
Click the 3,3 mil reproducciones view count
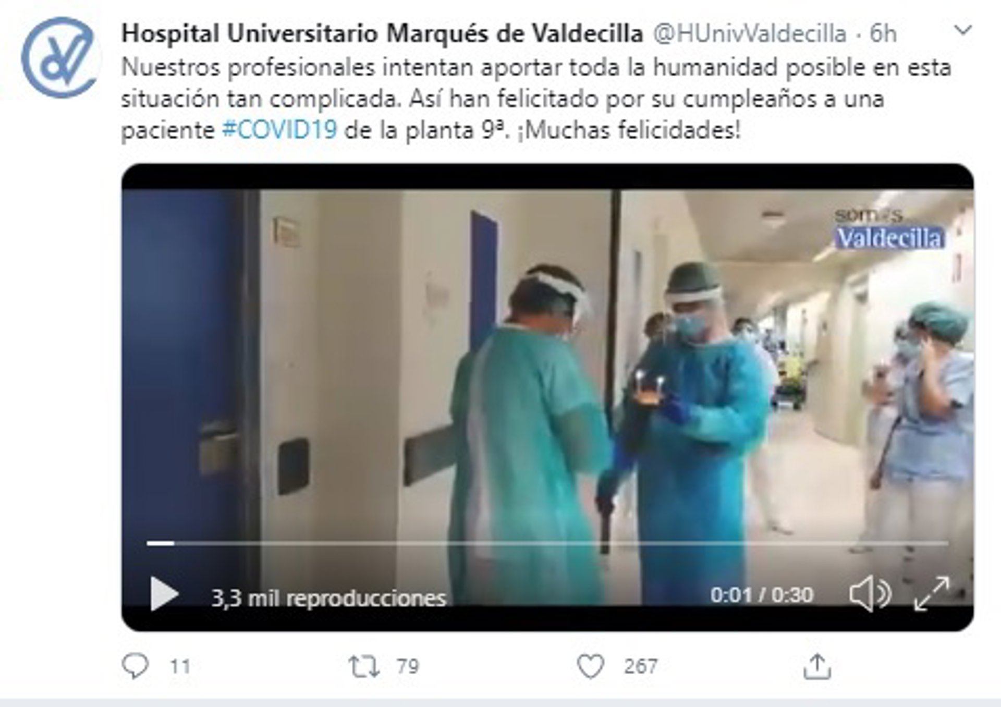coord(329,598)
